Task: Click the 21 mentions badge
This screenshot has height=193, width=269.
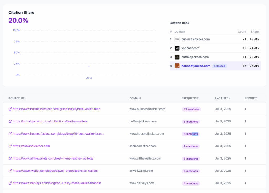Action: point(191,109)
